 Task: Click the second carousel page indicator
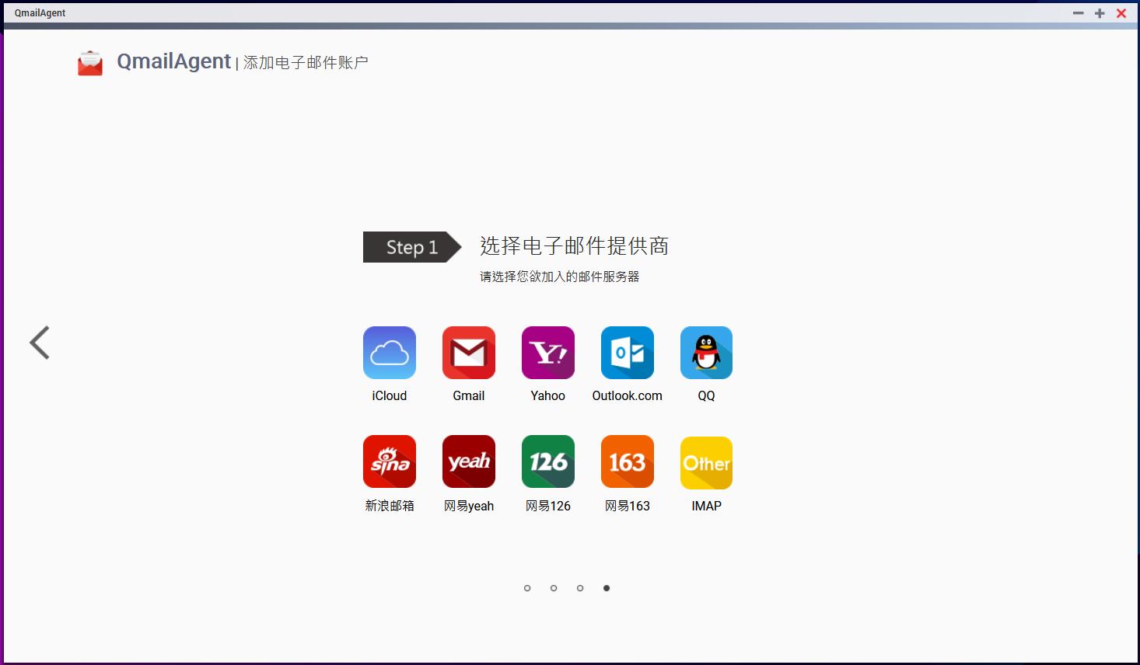click(554, 588)
